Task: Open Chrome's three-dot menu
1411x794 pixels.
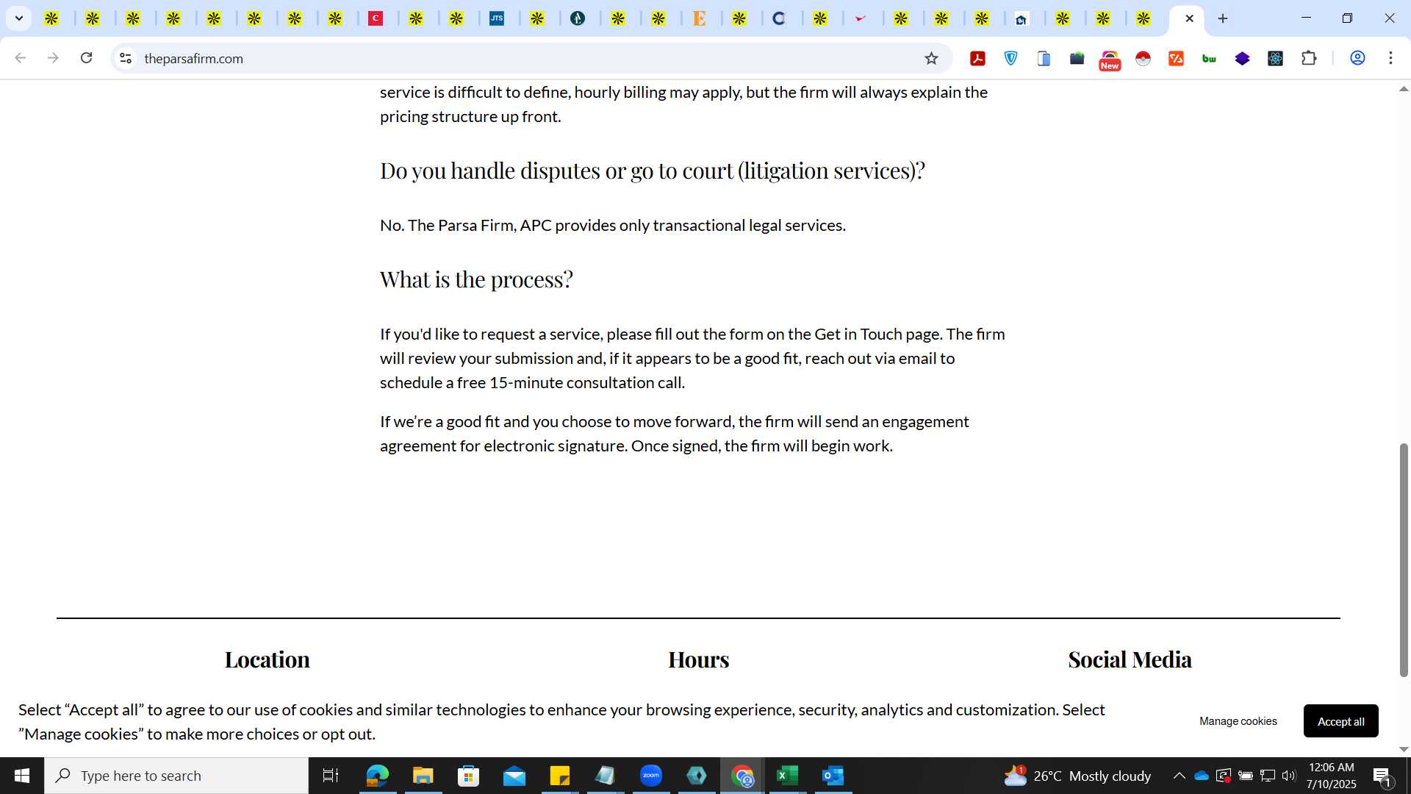Action: (1390, 58)
